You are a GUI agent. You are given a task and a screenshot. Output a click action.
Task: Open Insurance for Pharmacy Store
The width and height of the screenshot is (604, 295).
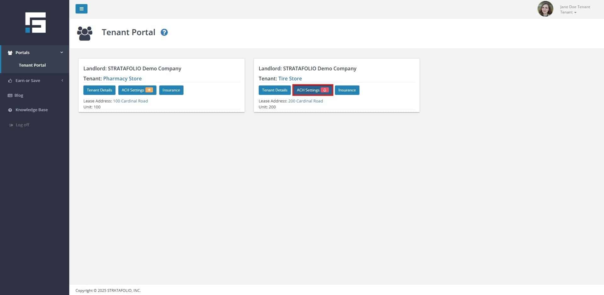(171, 90)
